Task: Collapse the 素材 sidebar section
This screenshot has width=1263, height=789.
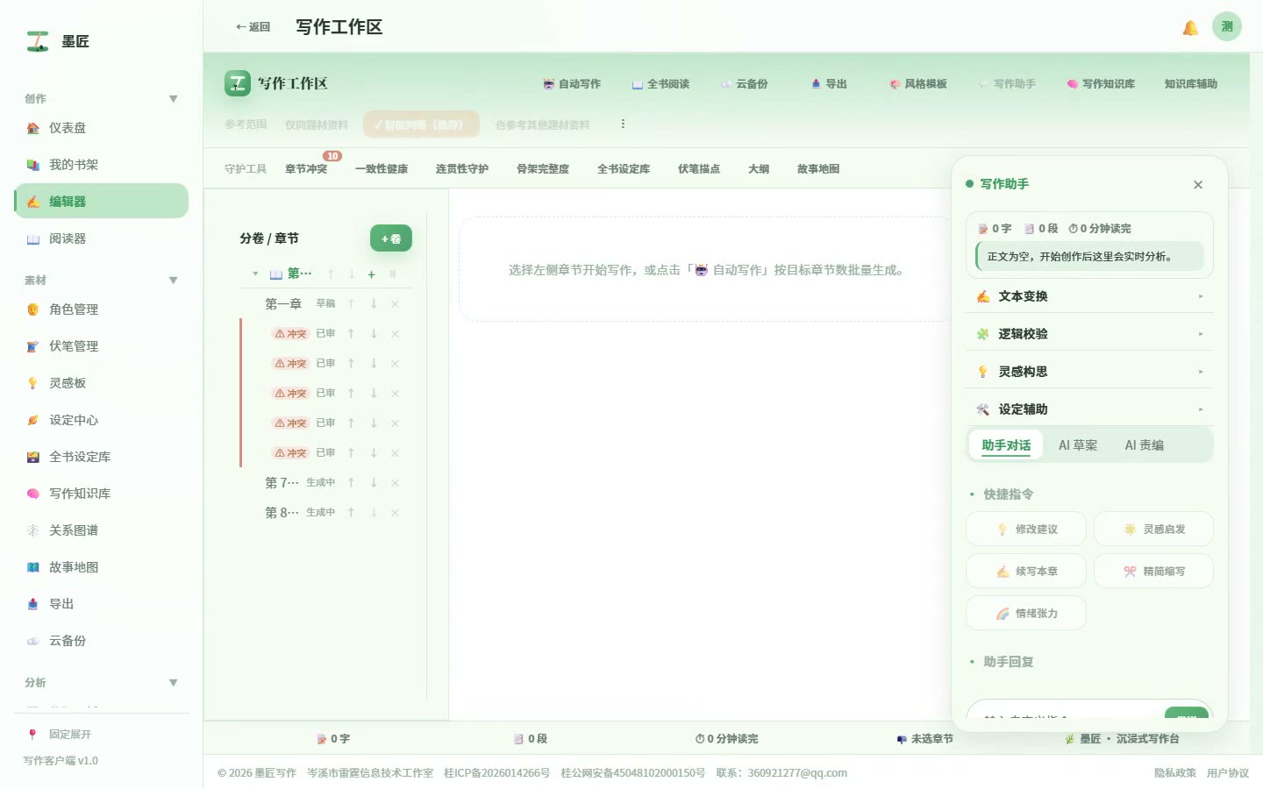Action: coord(173,281)
